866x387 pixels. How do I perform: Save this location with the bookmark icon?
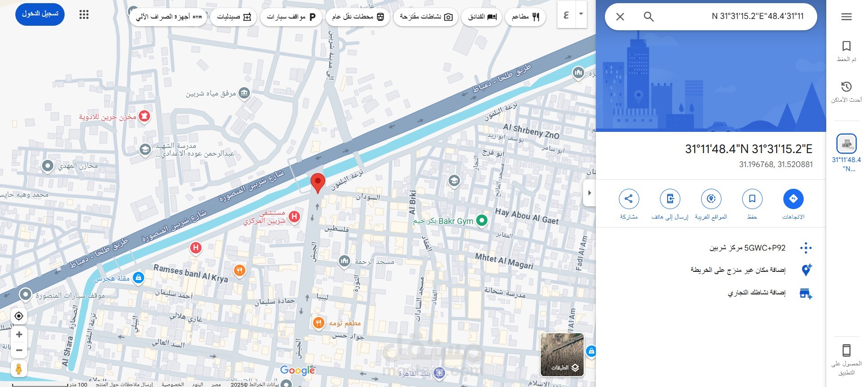pyautogui.click(x=752, y=199)
